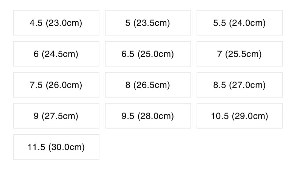Choose the 24.5cm size box

(56, 54)
